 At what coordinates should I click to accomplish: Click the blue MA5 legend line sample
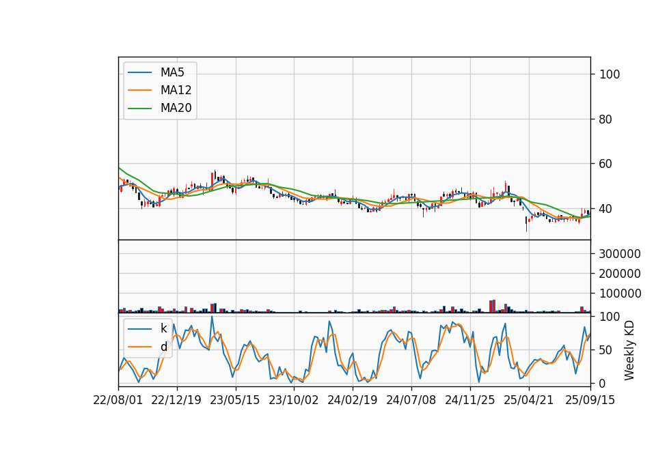[139, 73]
